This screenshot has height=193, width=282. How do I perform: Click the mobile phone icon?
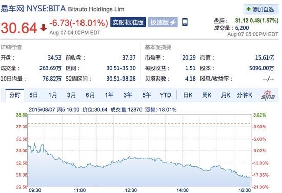click(x=185, y=22)
